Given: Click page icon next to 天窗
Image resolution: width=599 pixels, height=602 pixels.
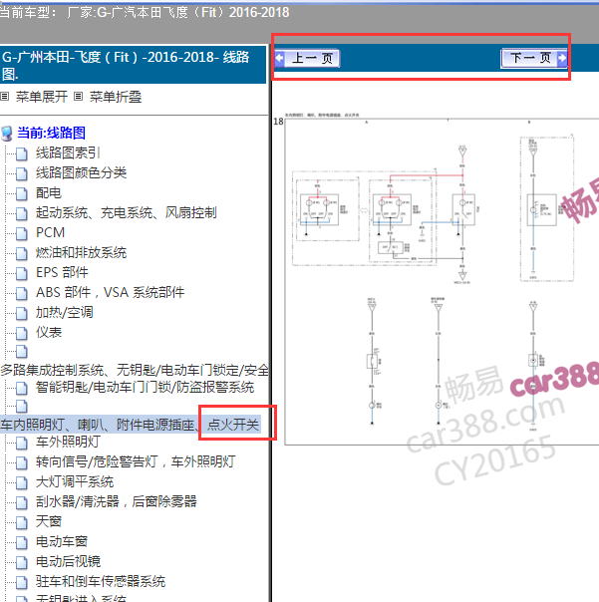Looking at the screenshot, I should tap(22, 522).
